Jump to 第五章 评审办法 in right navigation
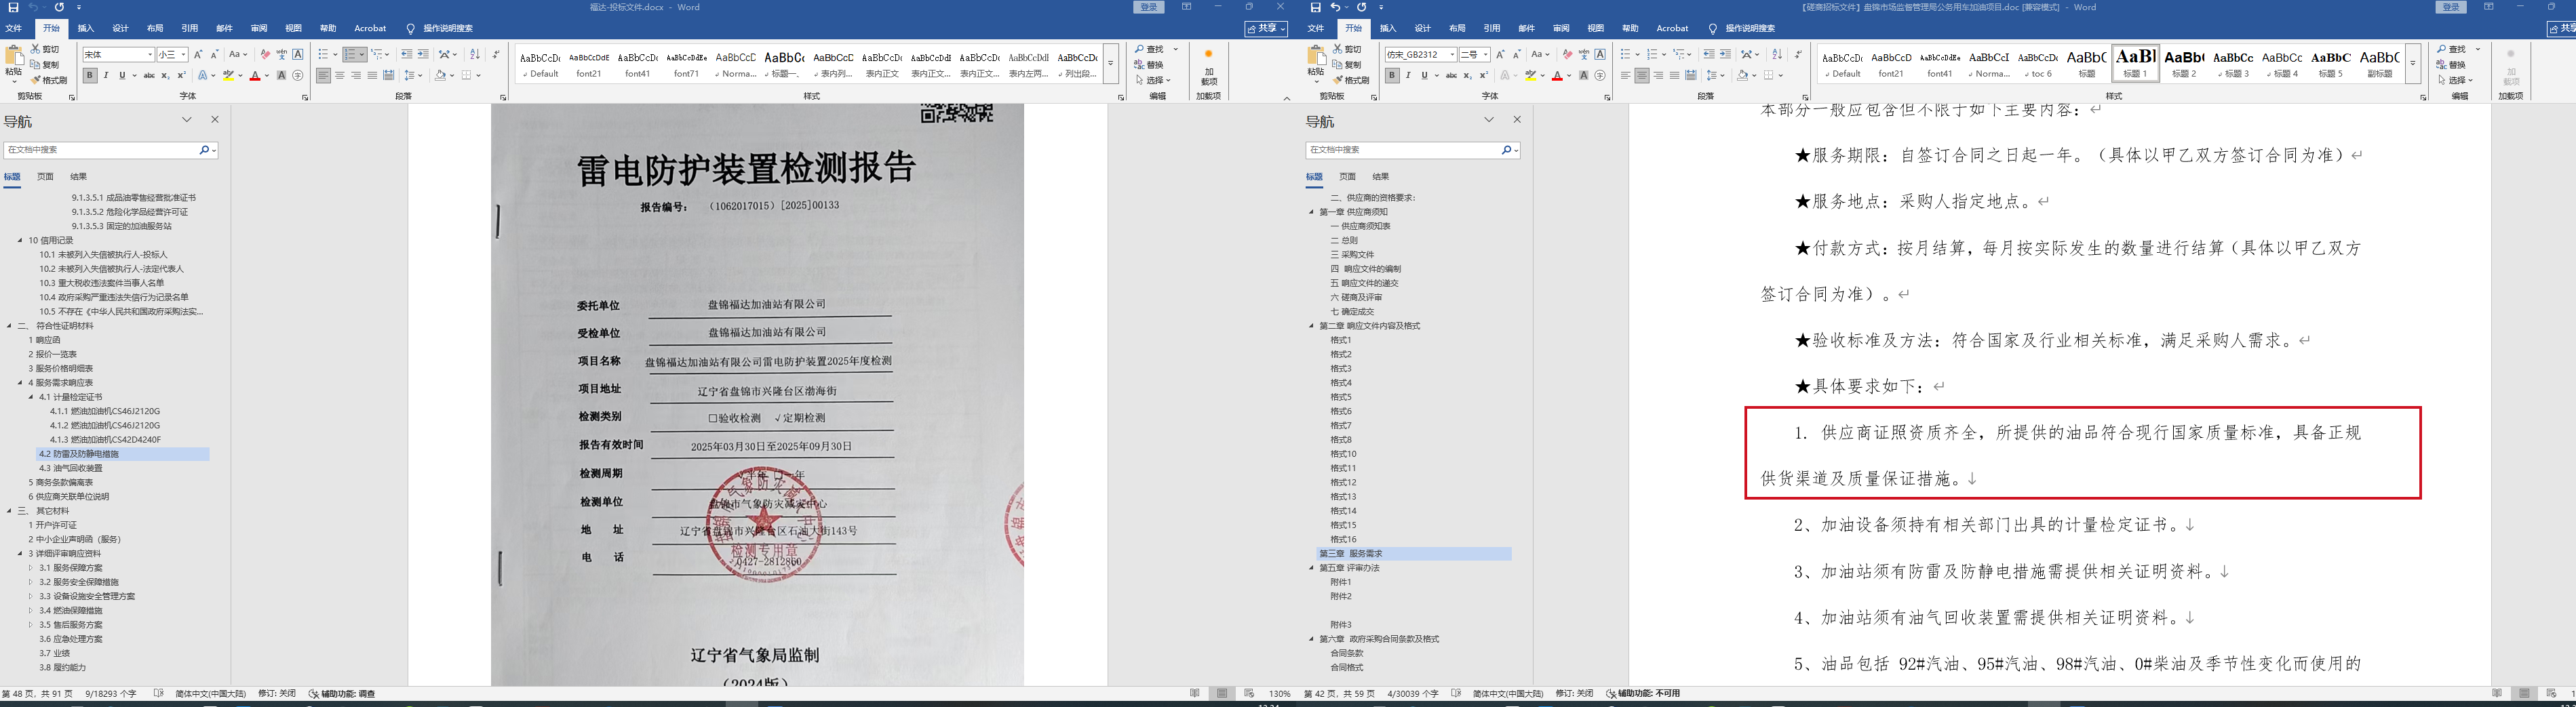2576x707 pixels. tap(1349, 568)
